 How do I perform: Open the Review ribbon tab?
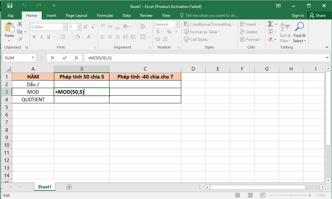point(146,15)
